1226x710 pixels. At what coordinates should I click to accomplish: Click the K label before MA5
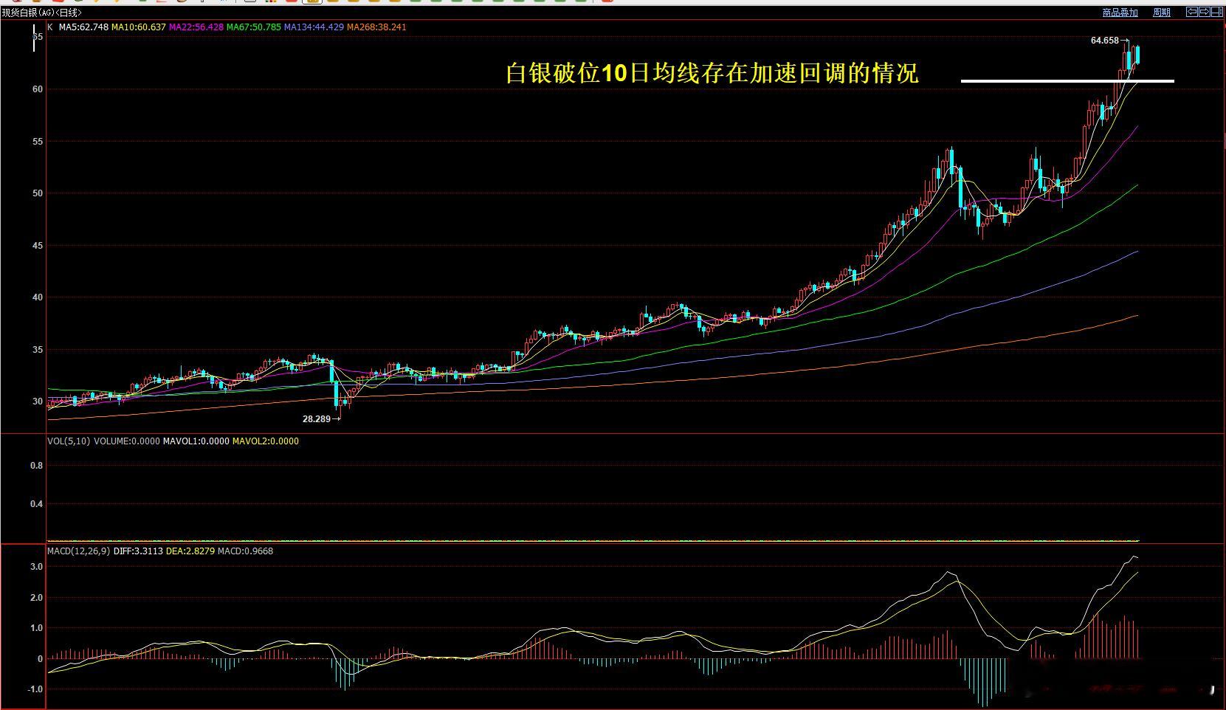click(50, 27)
